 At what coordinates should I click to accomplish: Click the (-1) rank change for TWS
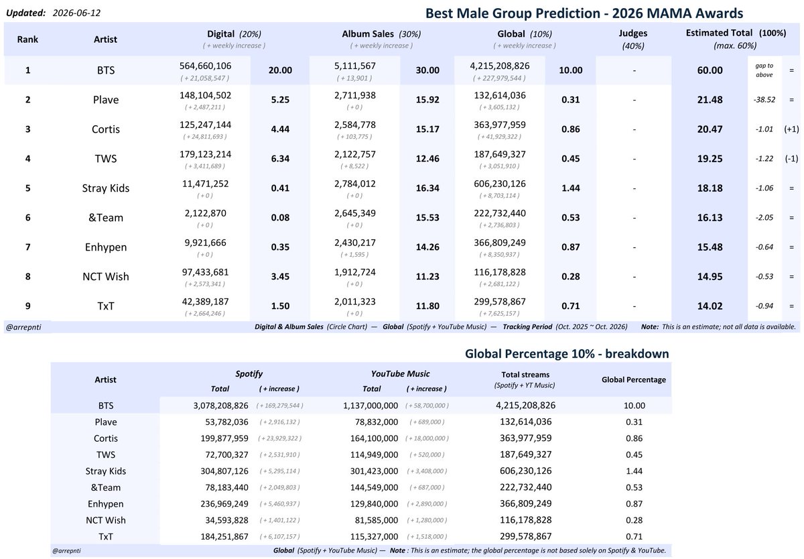coord(791,159)
